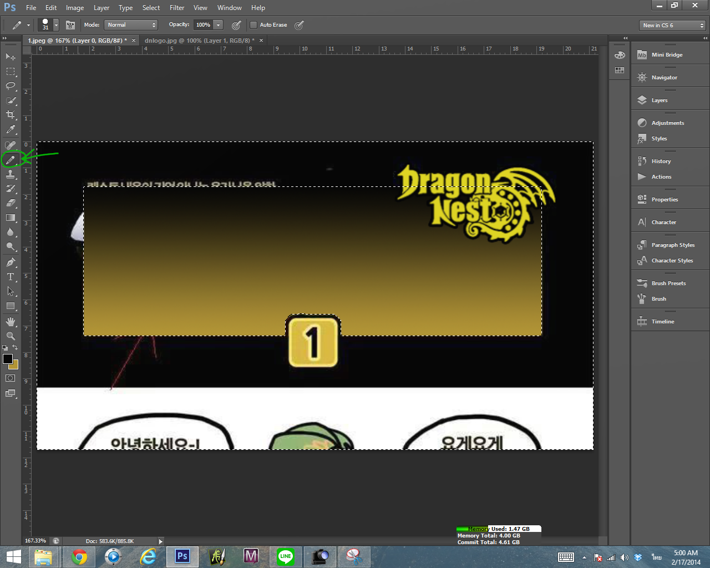710x568 pixels.
Task: Open the Tool Preset picker arrow
Action: [x=28, y=25]
